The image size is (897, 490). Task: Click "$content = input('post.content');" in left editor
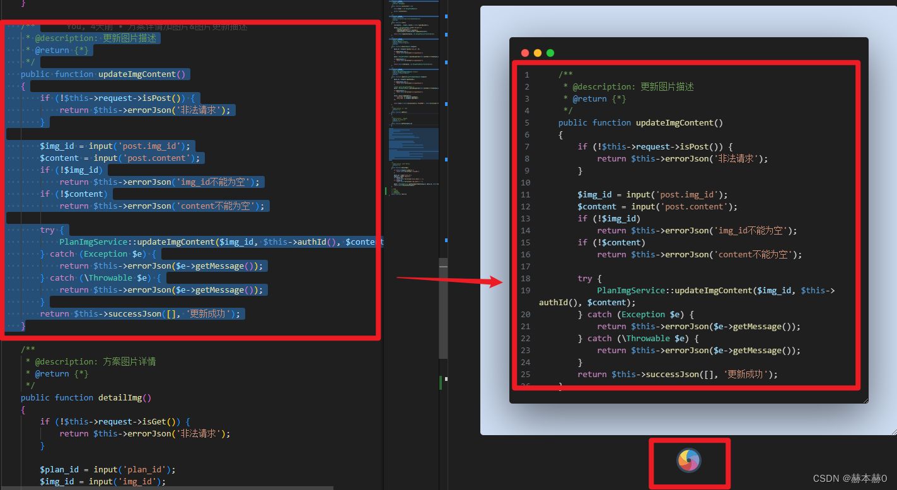pos(120,158)
